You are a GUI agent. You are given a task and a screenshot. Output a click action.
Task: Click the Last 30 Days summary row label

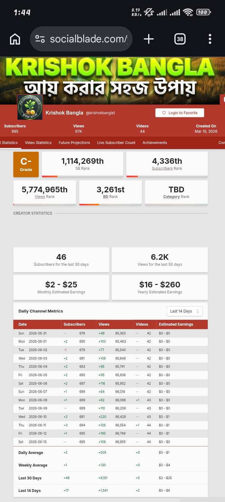(30, 478)
